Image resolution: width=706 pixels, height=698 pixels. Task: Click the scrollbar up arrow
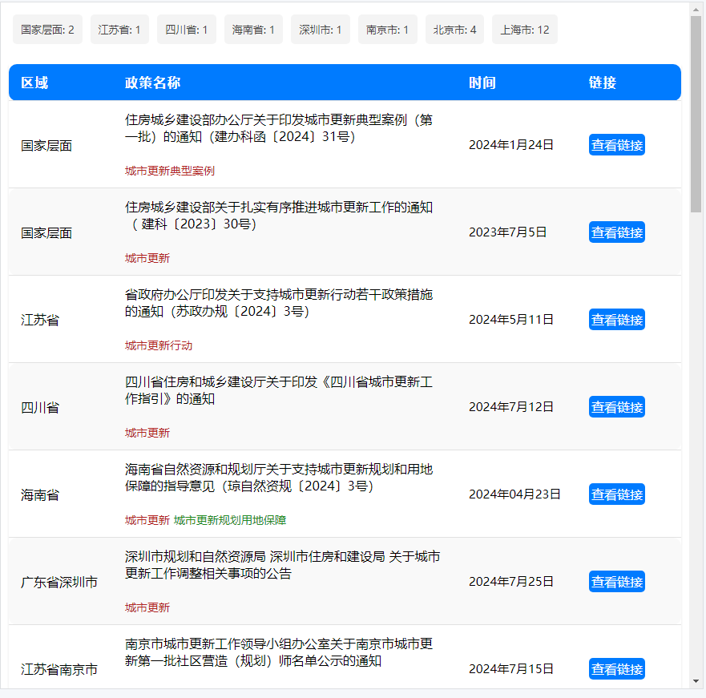(696, 9)
